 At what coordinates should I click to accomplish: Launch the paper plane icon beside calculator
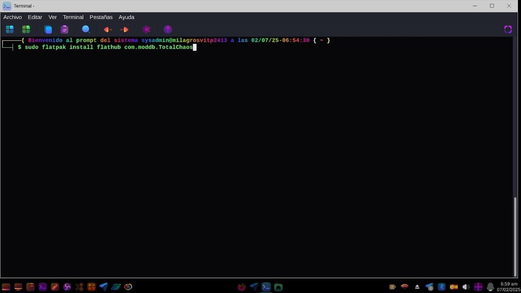(x=103, y=287)
